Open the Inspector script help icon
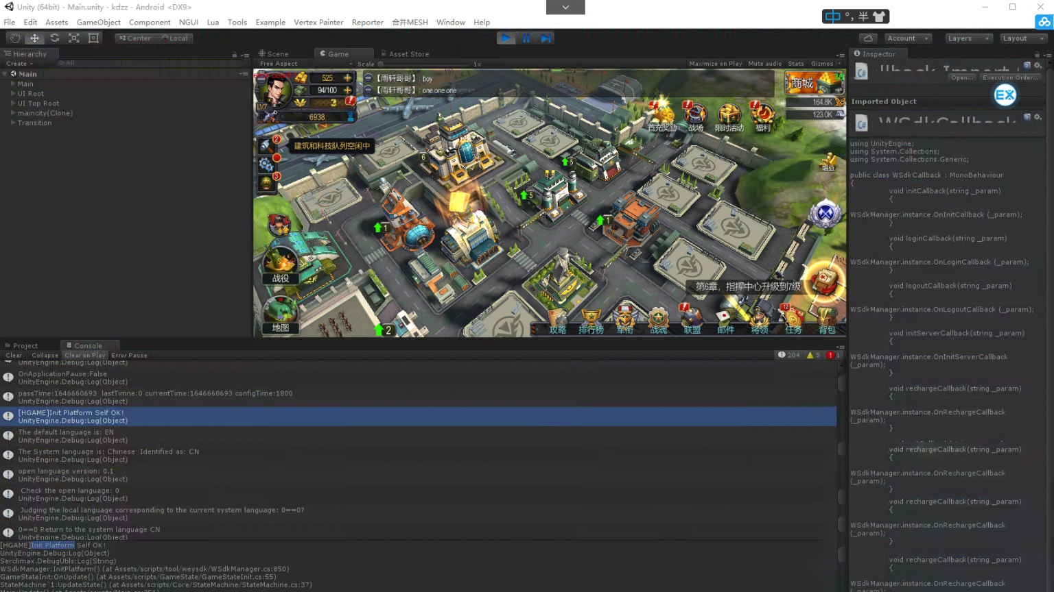Image resolution: width=1054 pixels, height=592 pixels. [x=1027, y=66]
